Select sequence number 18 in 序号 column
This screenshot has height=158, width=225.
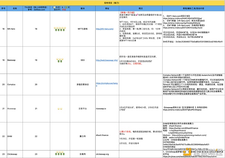tap(3, 29)
